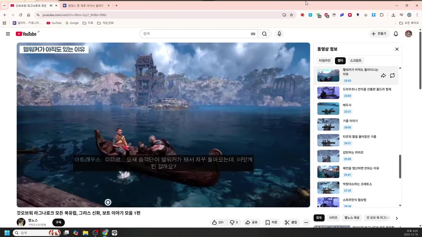Click 25:00 timestamp of 감탄하는 미미르
Viewport: 422px width, 237px height.
347,159
